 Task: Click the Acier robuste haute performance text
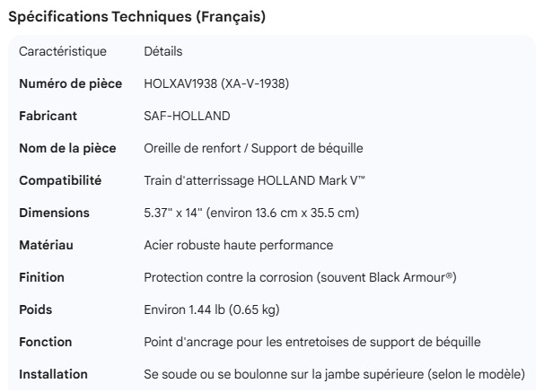pyautogui.click(x=238, y=246)
